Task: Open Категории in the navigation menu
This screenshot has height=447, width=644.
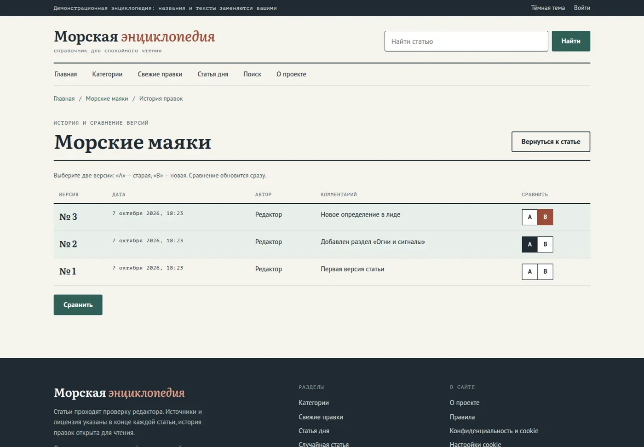Action: pyautogui.click(x=107, y=74)
